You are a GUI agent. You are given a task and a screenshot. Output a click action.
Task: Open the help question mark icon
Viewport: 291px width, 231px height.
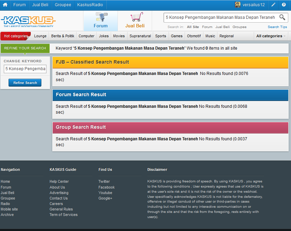[x=283, y=5]
